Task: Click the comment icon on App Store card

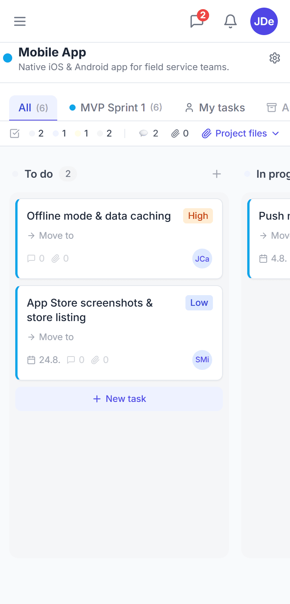Action: point(71,360)
